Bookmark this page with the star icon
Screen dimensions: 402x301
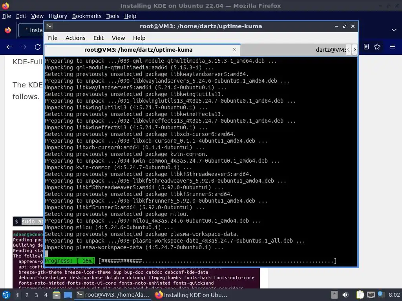point(377,47)
